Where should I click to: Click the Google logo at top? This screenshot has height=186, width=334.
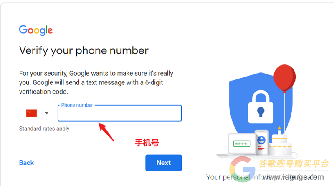tap(36, 30)
